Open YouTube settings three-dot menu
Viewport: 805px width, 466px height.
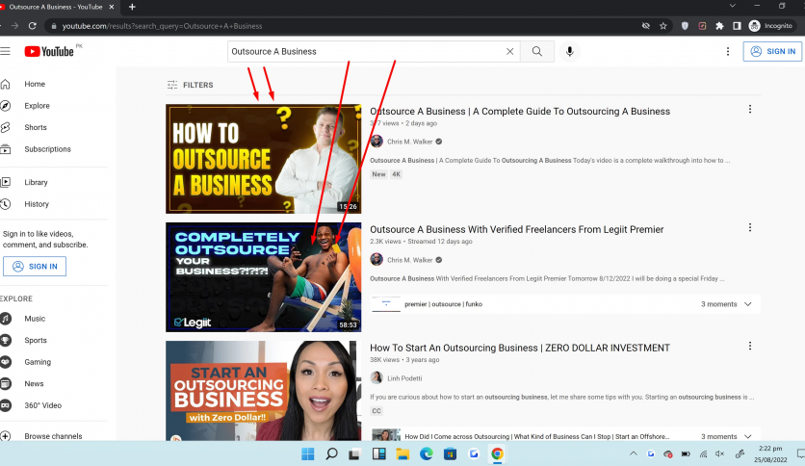727,51
